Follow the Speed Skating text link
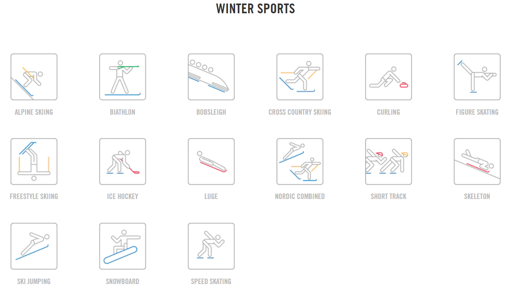 coord(211,281)
